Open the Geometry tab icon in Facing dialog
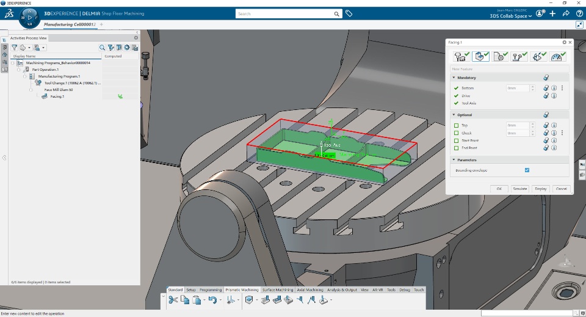Screen dimensions: 586x317 pyautogui.click(x=480, y=56)
